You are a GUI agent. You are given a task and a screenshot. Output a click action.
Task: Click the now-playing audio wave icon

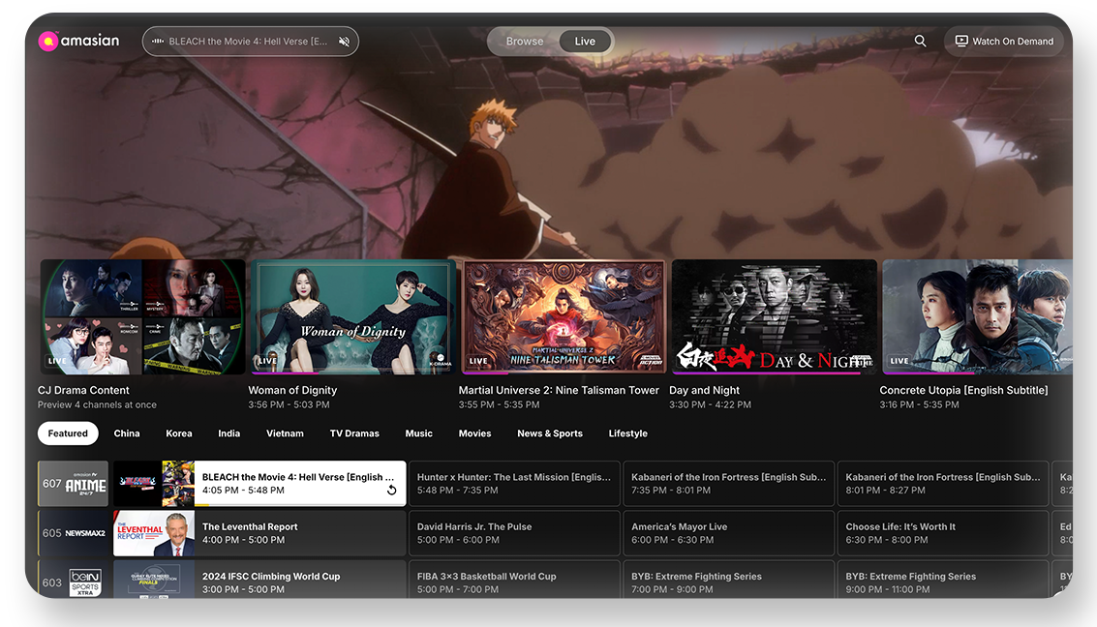[x=158, y=42]
